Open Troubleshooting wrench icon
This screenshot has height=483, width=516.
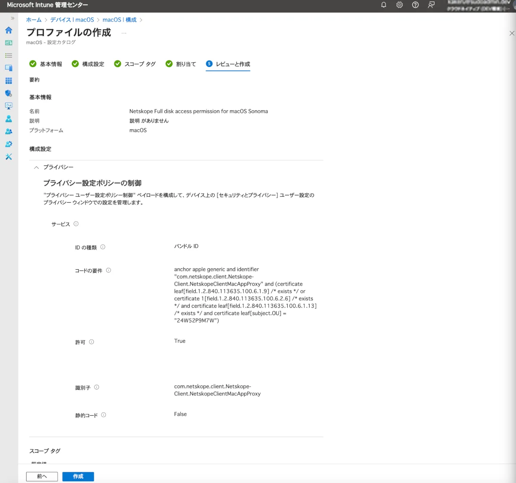click(x=9, y=157)
